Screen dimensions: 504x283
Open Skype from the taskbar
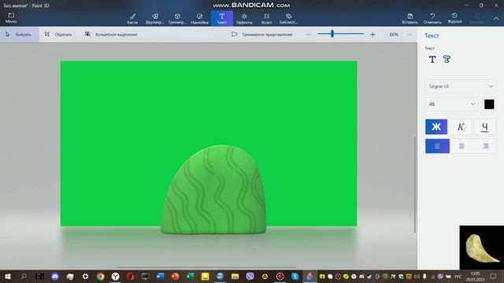tap(295, 276)
